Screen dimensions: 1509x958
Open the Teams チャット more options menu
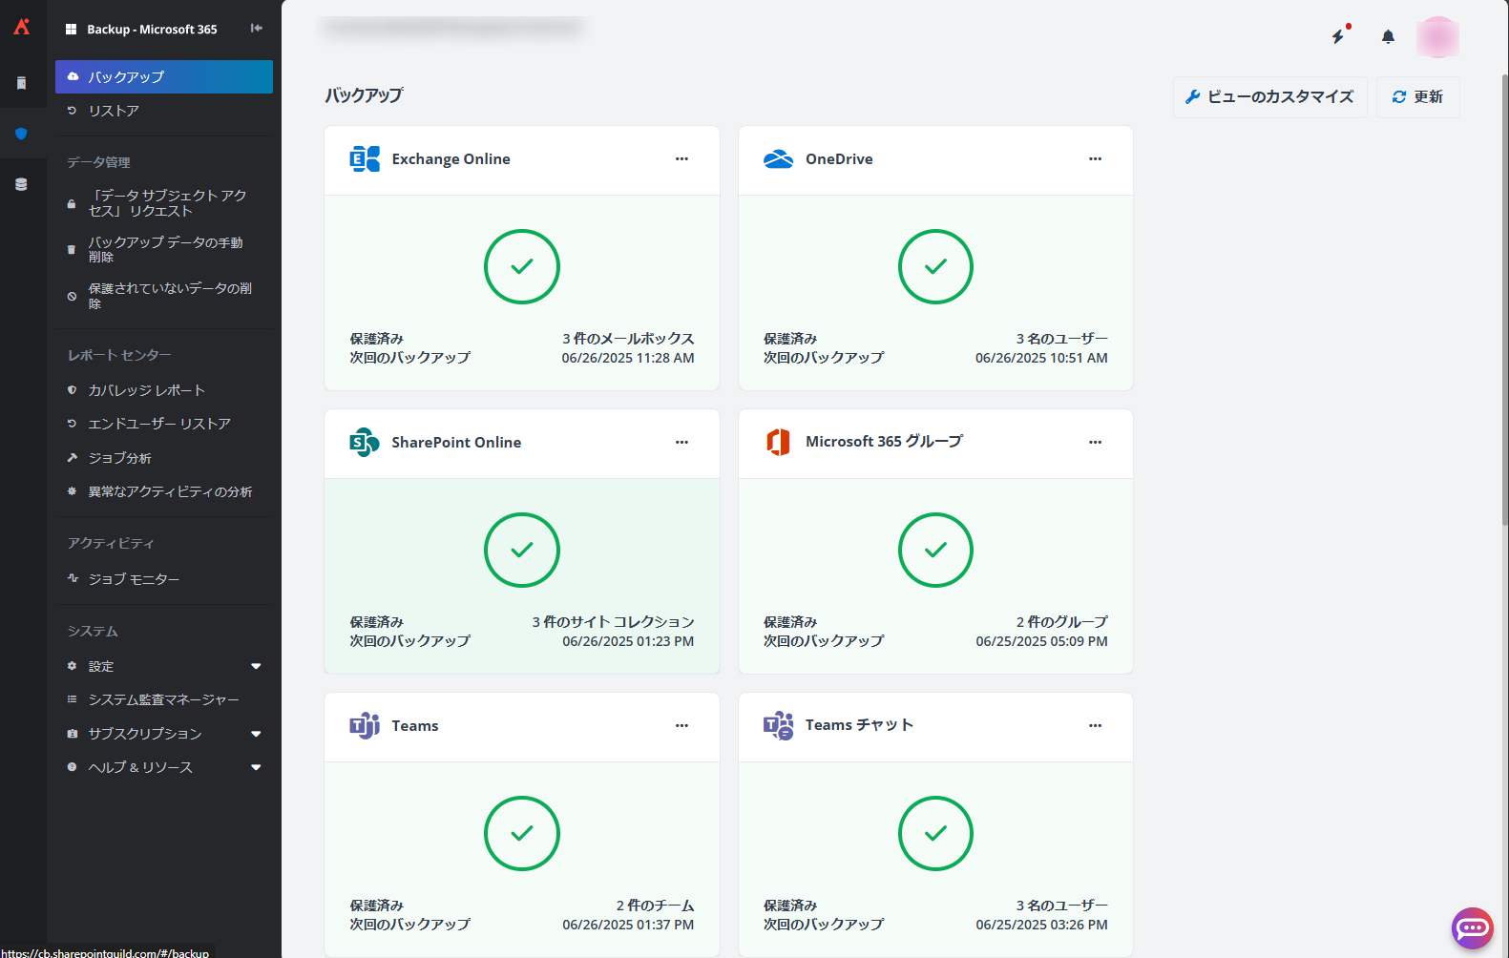pyautogui.click(x=1095, y=726)
